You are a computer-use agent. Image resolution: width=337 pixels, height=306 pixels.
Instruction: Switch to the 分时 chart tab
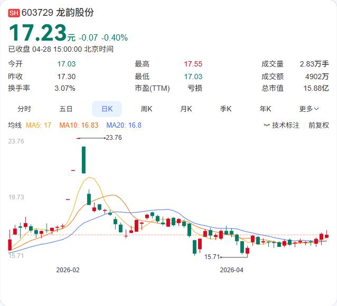(24, 109)
